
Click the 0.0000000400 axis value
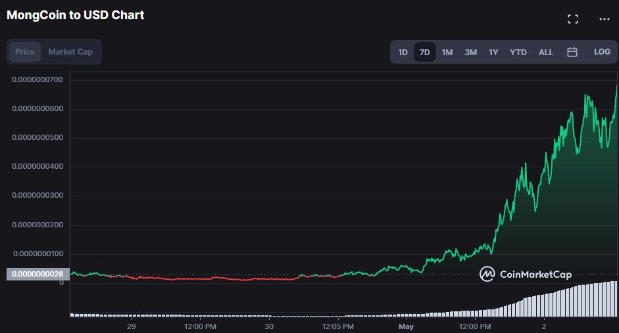pyautogui.click(x=37, y=166)
